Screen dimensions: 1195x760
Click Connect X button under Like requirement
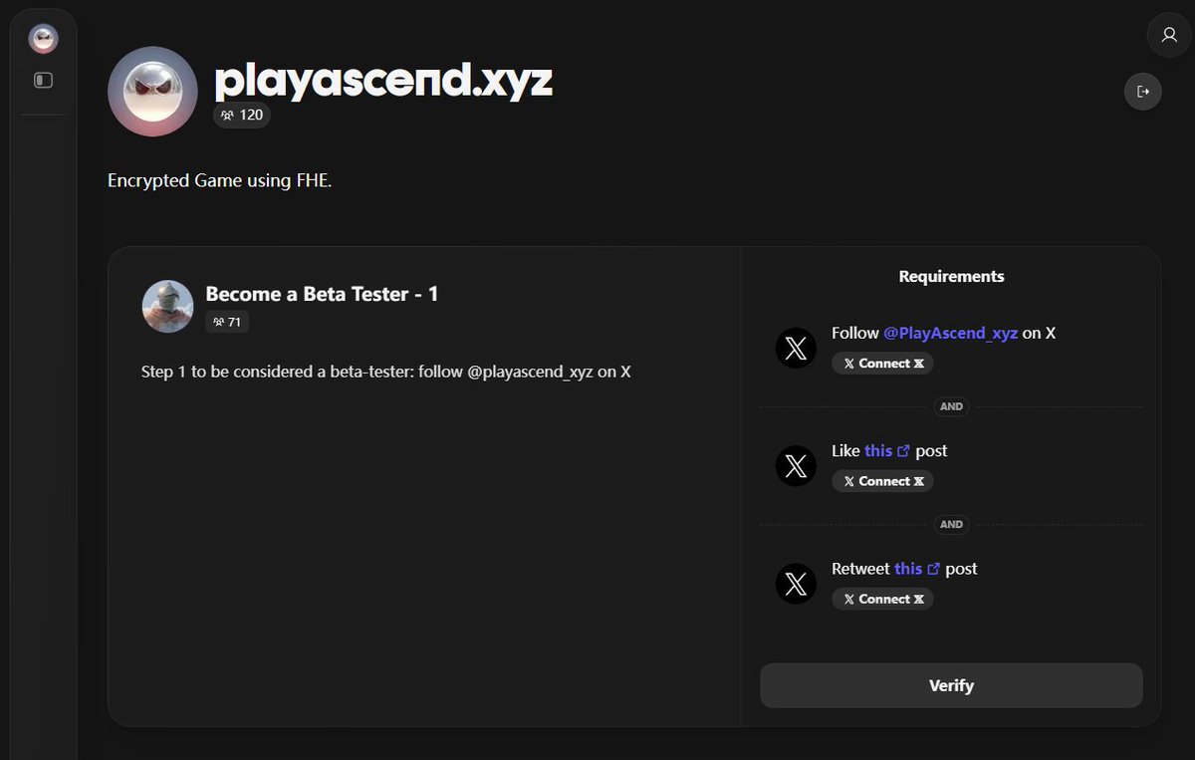tap(882, 481)
